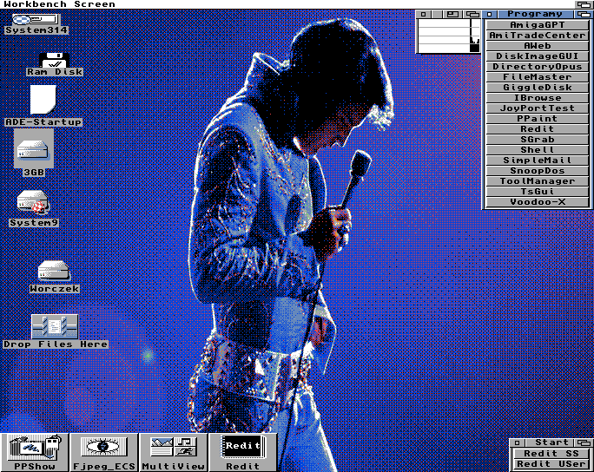
Task: Start SnoopDos from the Programy list
Action: tap(537, 171)
